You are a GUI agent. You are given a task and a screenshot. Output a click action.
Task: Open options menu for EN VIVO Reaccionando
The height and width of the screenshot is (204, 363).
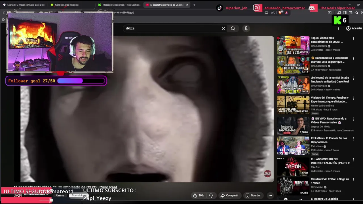(x=353, y=119)
